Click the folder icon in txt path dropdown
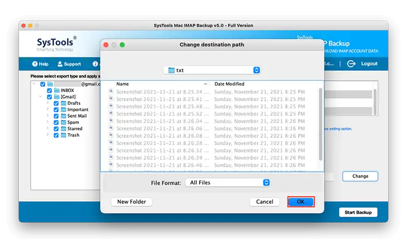Screen dimensions: 407x239 tap(171, 70)
